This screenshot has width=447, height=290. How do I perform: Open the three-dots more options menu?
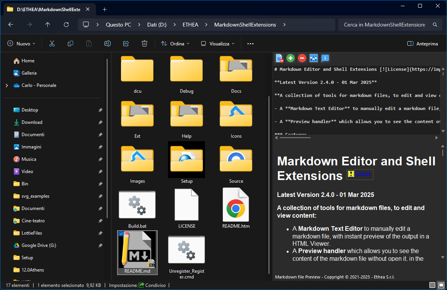(250, 43)
